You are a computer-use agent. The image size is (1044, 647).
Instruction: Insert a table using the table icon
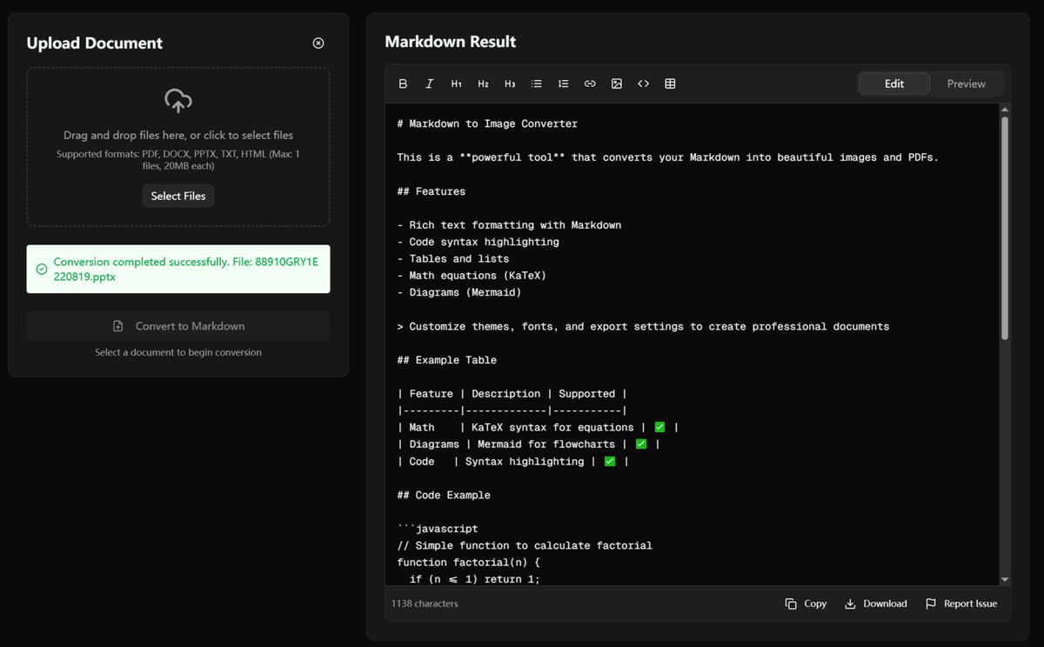pos(670,83)
